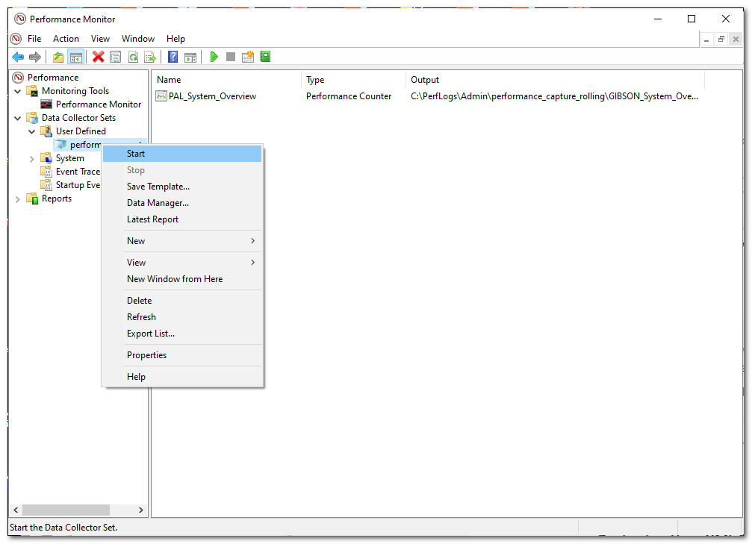This screenshot has width=752, height=544.
Task: Open the New submenu arrow
Action: [252, 240]
